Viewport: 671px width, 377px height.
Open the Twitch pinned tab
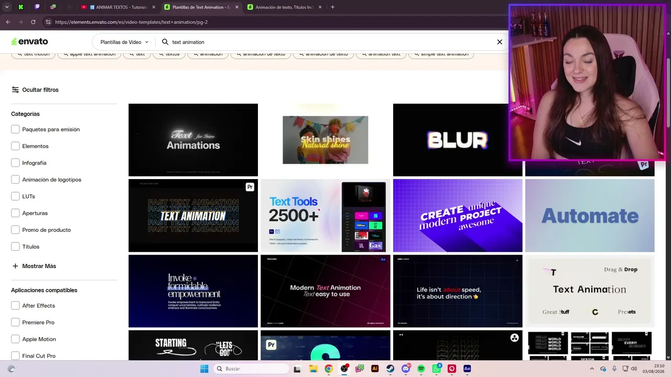click(x=37, y=7)
